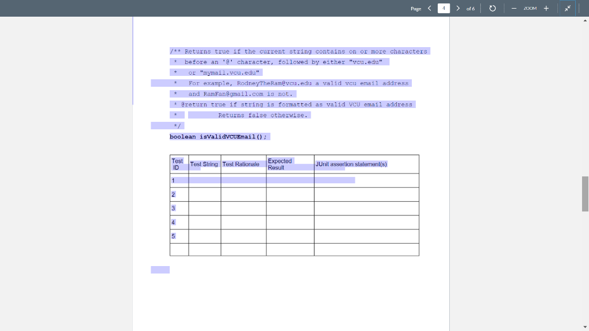Rotate the document
This screenshot has height=331, width=589.
coord(492,8)
